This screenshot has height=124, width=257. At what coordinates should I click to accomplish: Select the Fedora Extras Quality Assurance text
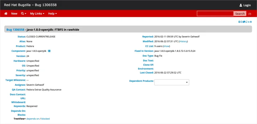point(44,89)
